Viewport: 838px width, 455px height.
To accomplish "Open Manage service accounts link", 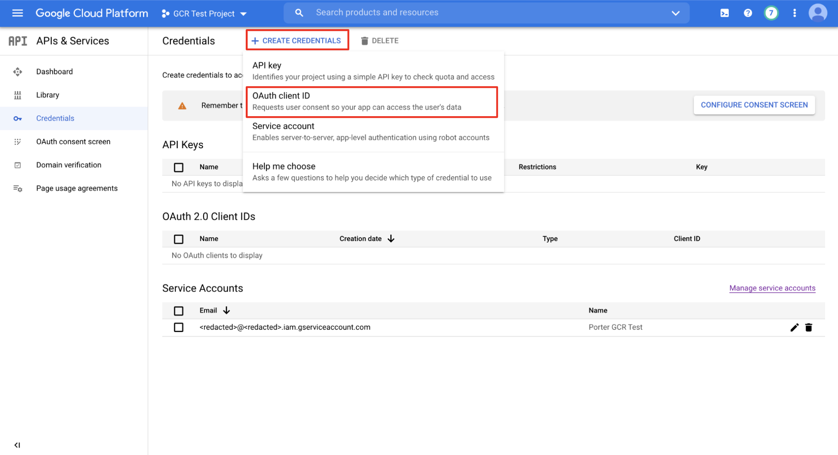I will coord(772,288).
